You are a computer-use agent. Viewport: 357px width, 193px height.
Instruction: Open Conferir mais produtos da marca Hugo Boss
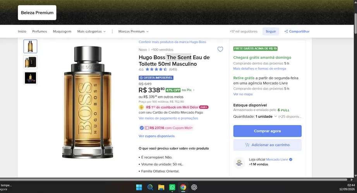pyautogui.click(x=172, y=42)
